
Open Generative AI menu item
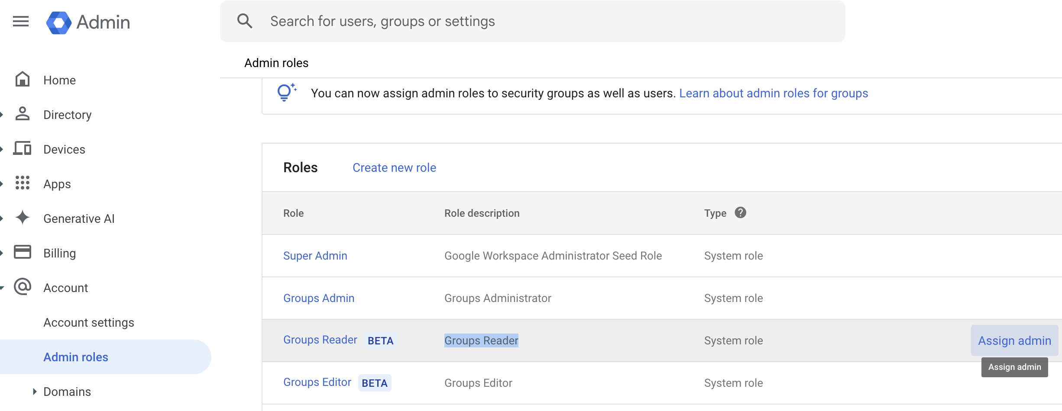79,218
